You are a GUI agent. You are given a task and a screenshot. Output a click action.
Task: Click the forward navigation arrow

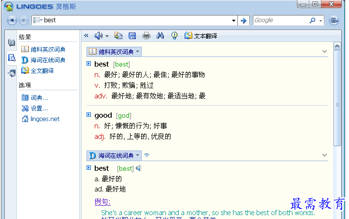[24, 20]
